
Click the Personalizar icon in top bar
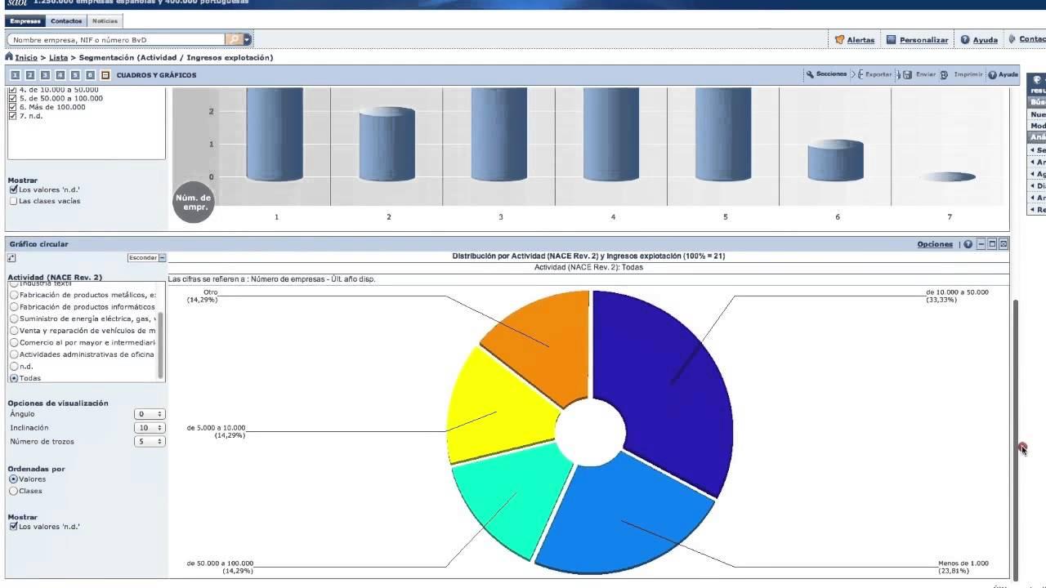(x=892, y=39)
